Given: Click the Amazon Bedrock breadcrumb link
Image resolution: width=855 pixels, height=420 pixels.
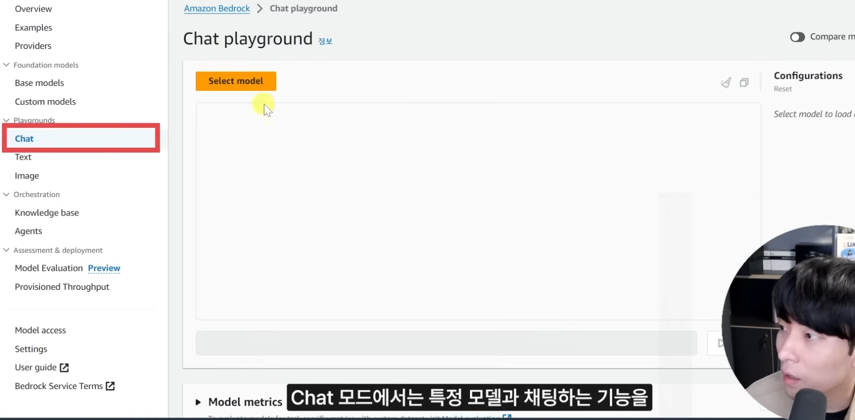Looking at the screenshot, I should [217, 8].
